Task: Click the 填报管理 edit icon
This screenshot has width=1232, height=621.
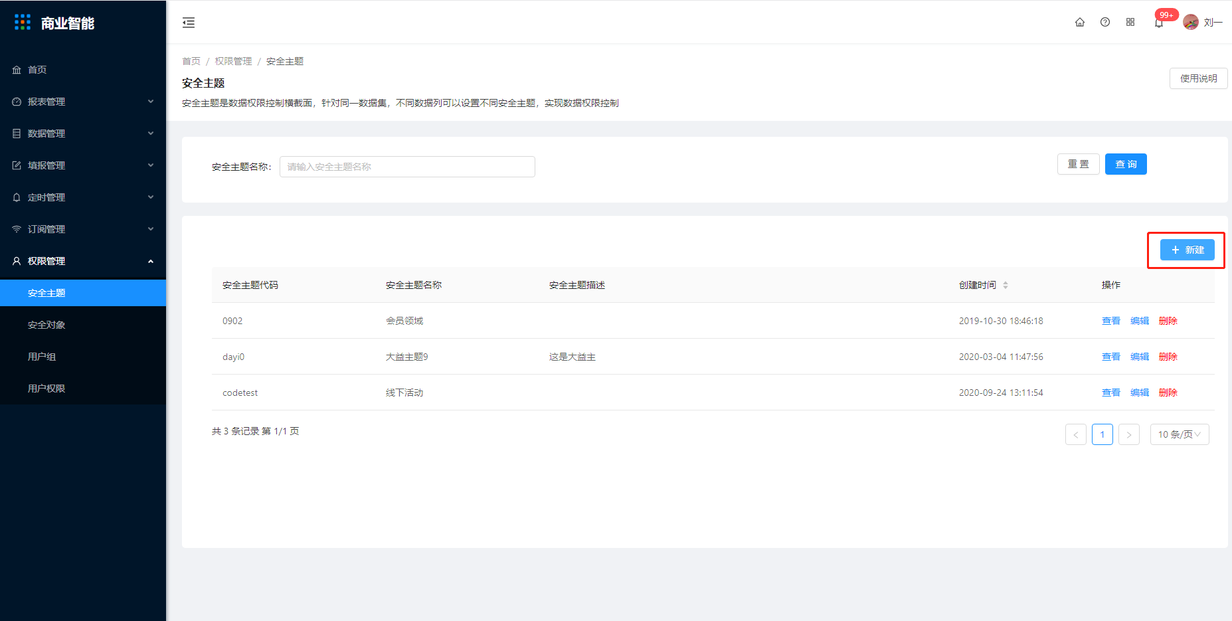Action: click(17, 165)
